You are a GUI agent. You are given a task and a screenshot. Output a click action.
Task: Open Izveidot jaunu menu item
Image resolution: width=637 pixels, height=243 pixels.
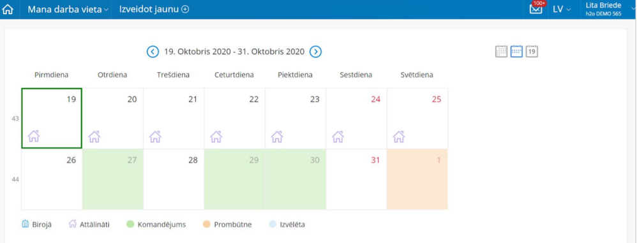pyautogui.click(x=154, y=10)
